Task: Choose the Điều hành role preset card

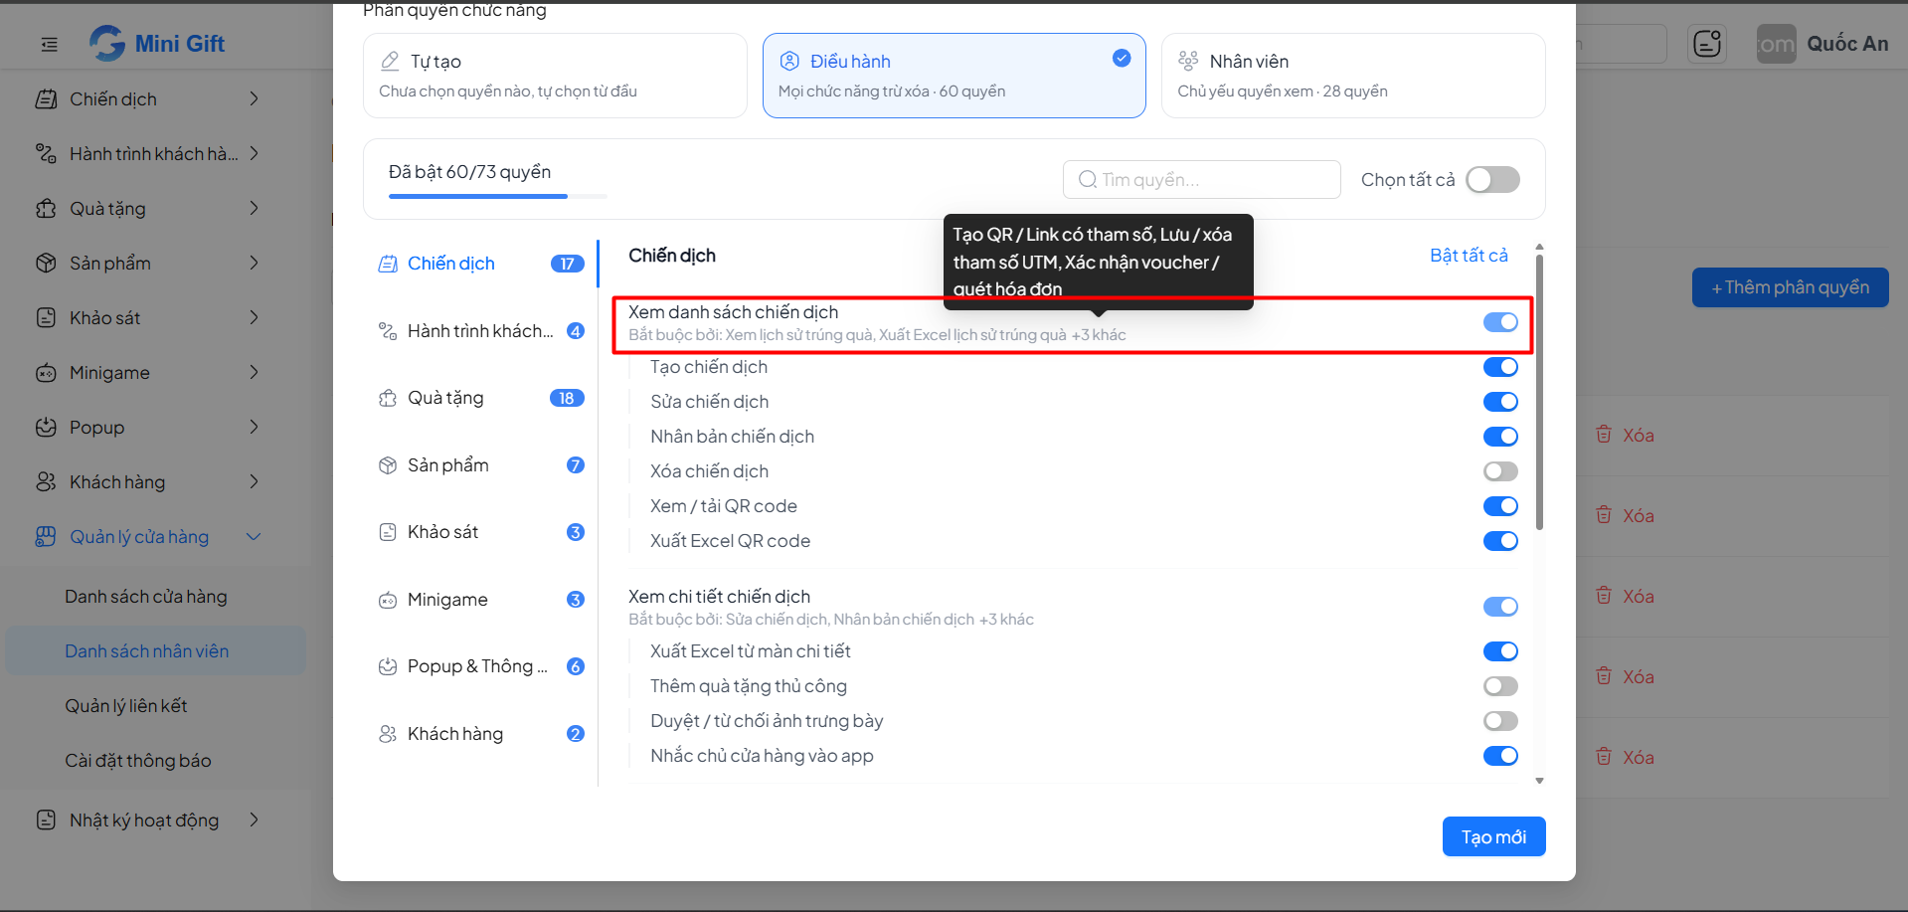Action: (x=954, y=76)
